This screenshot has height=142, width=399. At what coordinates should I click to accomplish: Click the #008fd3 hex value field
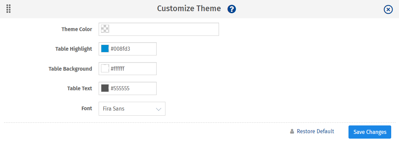pyautogui.click(x=132, y=49)
